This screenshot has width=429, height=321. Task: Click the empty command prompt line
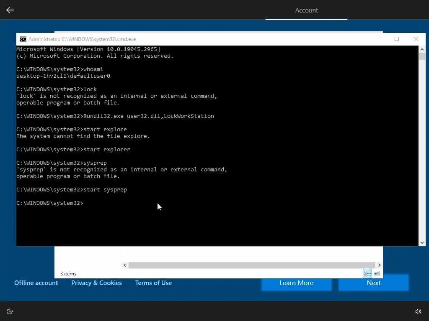tap(50, 203)
